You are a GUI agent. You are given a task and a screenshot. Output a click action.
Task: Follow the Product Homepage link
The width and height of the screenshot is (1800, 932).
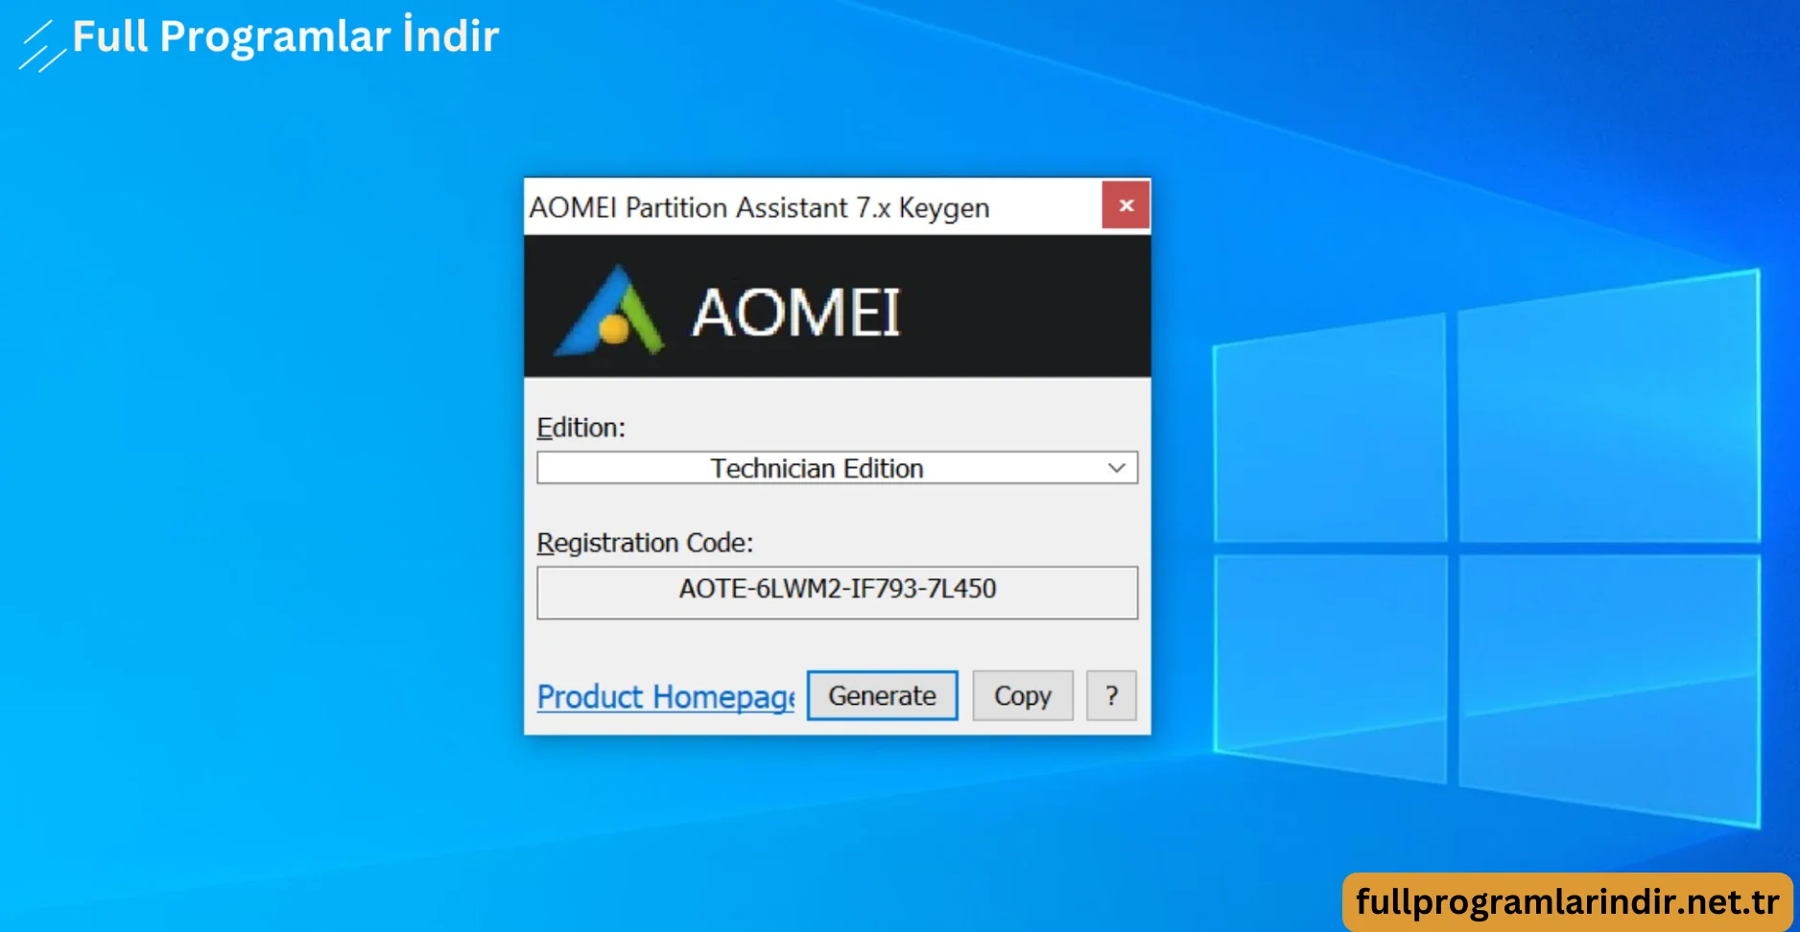click(x=666, y=696)
